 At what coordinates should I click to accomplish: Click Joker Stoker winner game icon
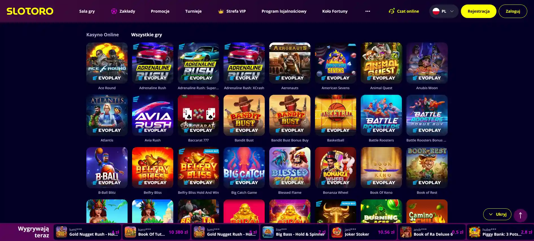[337, 232]
